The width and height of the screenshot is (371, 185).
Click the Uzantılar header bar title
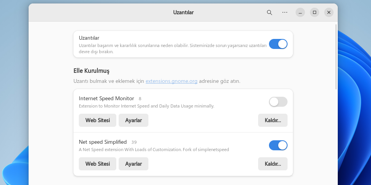[183, 12]
